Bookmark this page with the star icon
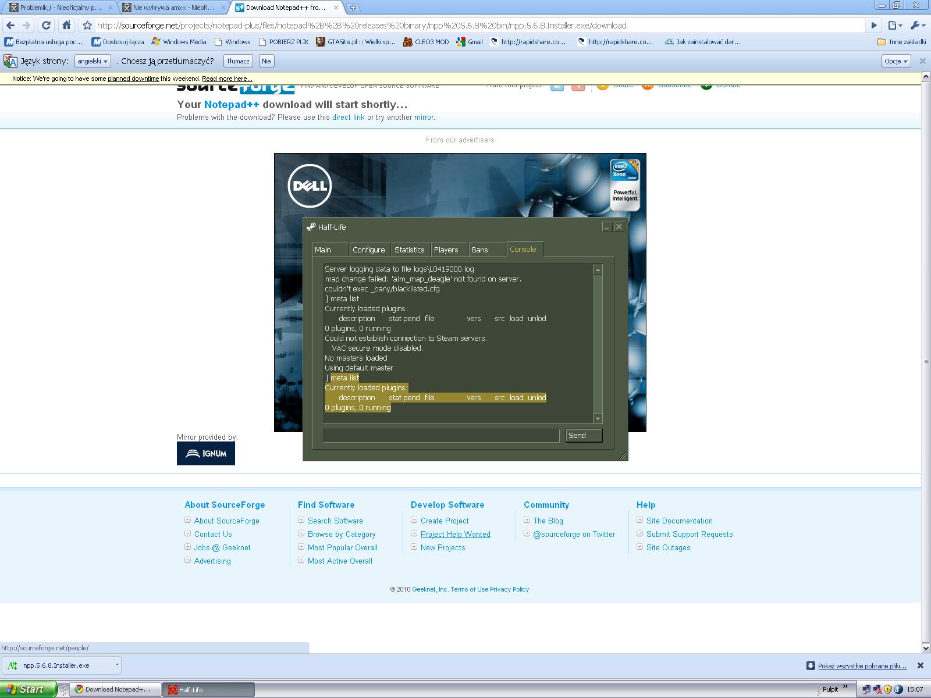 [87, 25]
